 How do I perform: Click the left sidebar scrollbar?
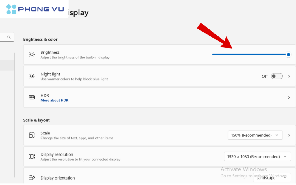[14, 116]
